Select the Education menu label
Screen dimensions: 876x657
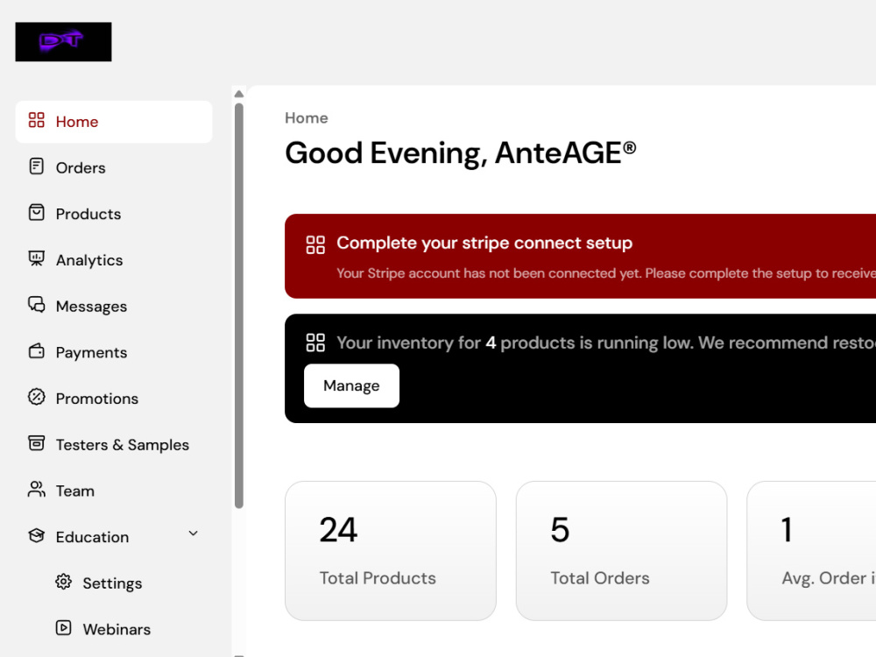tap(92, 537)
